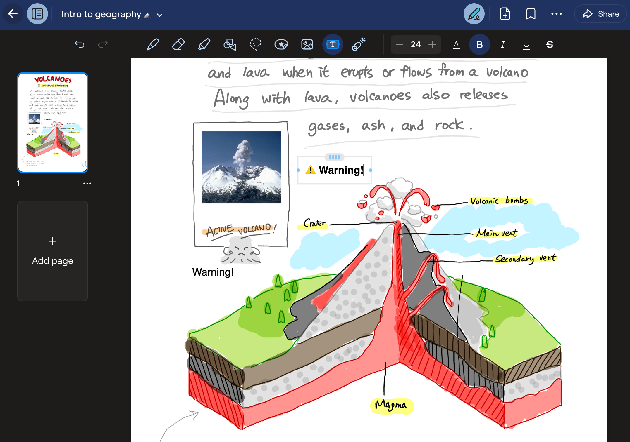Select the Shape recognition tool

coord(230,44)
